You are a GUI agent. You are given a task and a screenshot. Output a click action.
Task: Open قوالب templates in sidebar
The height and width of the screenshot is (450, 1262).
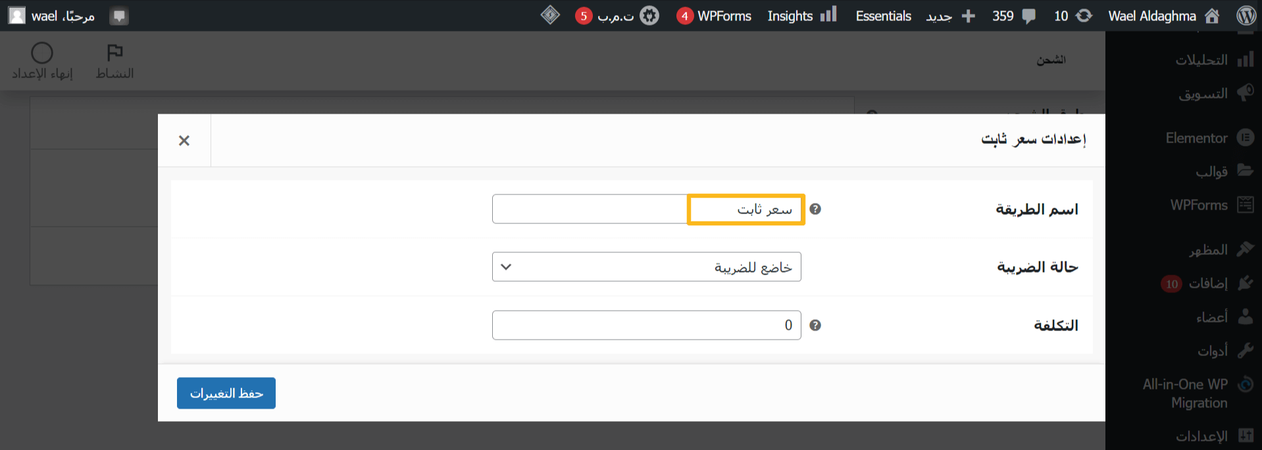coord(1211,171)
